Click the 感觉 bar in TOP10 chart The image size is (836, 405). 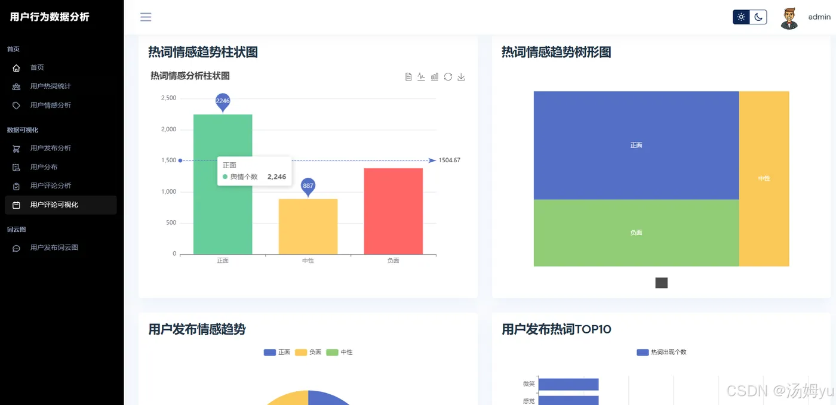point(568,400)
